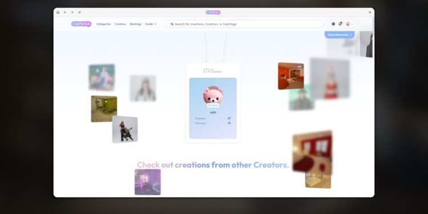Open the notifications bell icon
428x214 pixels.
click(340, 24)
